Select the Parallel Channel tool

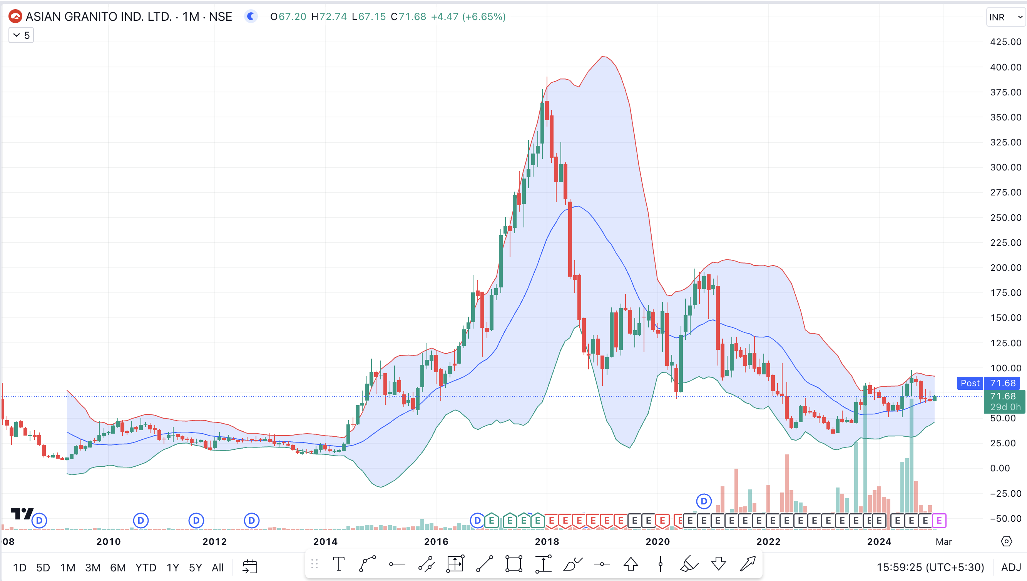coord(426,564)
